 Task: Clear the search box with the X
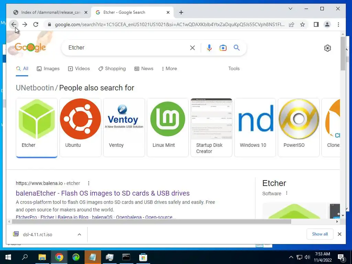point(192,47)
